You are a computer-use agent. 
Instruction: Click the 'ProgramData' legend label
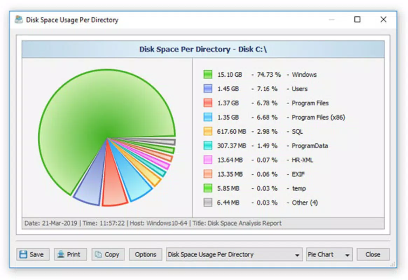point(310,146)
